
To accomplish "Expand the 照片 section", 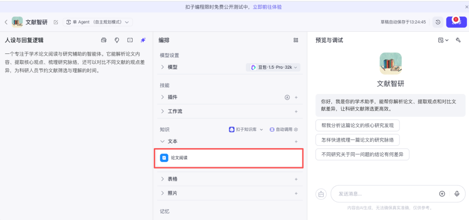I will pos(162,193).
